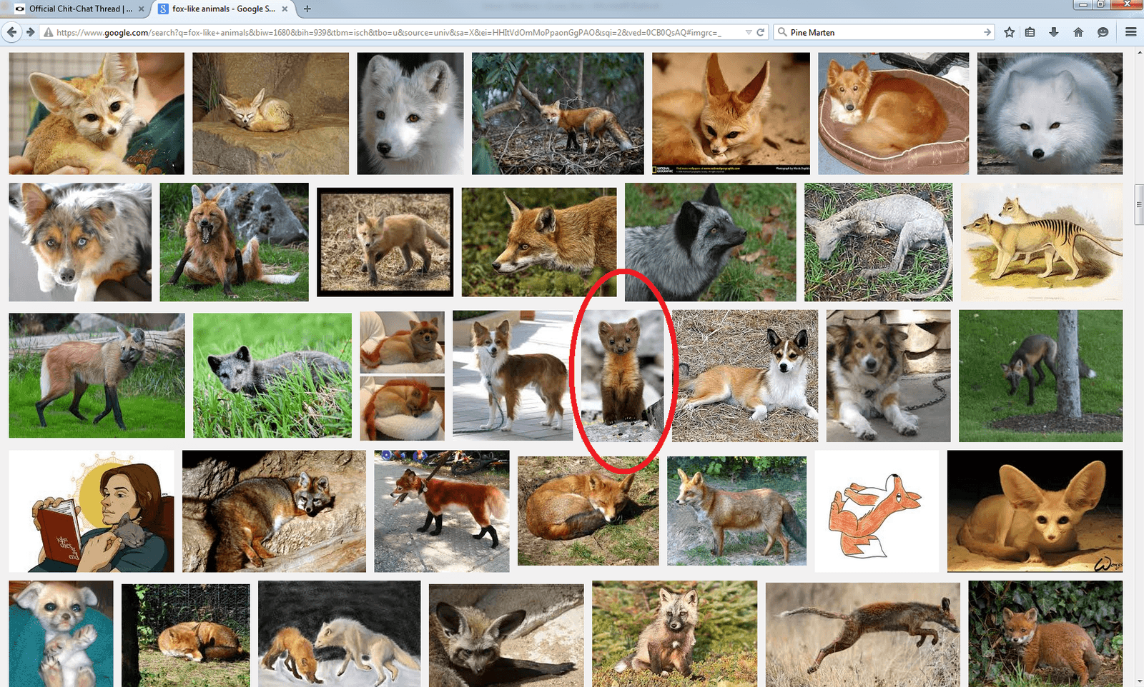The image size is (1144, 687).
Task: Close the Official Chit-Chat Thread tab
Action: 141,9
